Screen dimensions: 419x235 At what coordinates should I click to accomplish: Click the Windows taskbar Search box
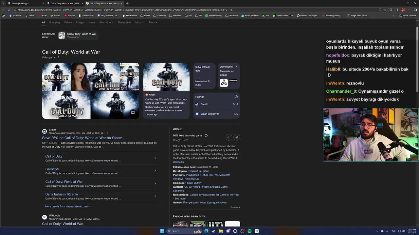[184, 231]
